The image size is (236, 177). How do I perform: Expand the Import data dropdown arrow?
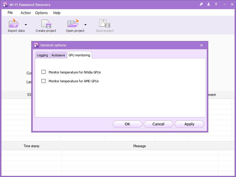pos(26,25)
